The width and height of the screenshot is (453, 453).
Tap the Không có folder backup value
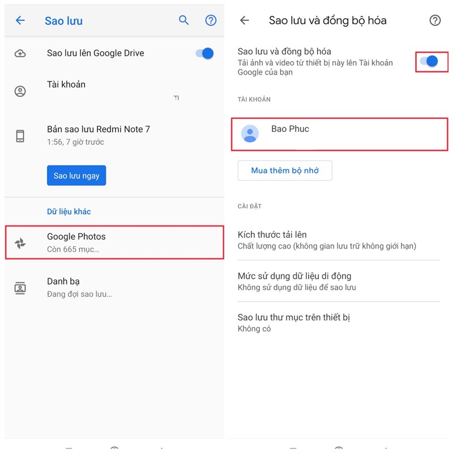tap(254, 329)
